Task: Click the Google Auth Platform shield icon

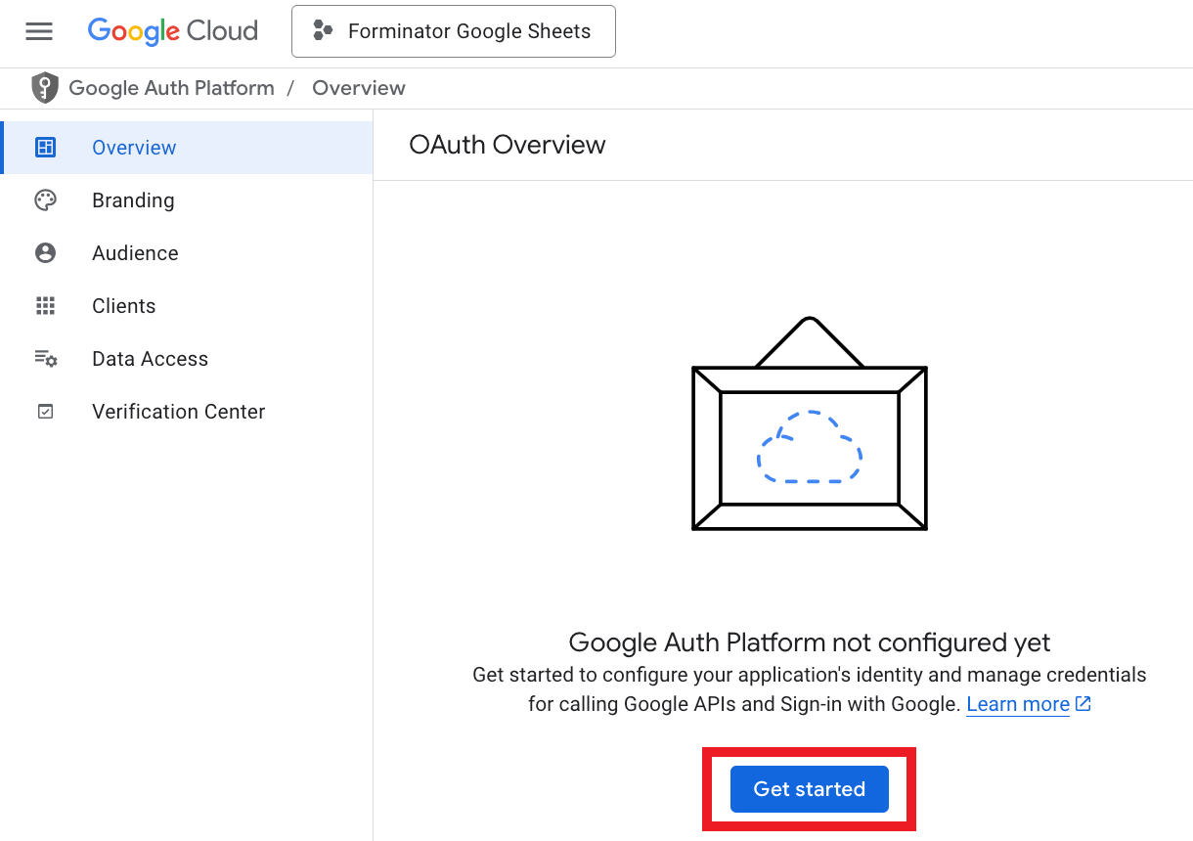Action: [45, 88]
